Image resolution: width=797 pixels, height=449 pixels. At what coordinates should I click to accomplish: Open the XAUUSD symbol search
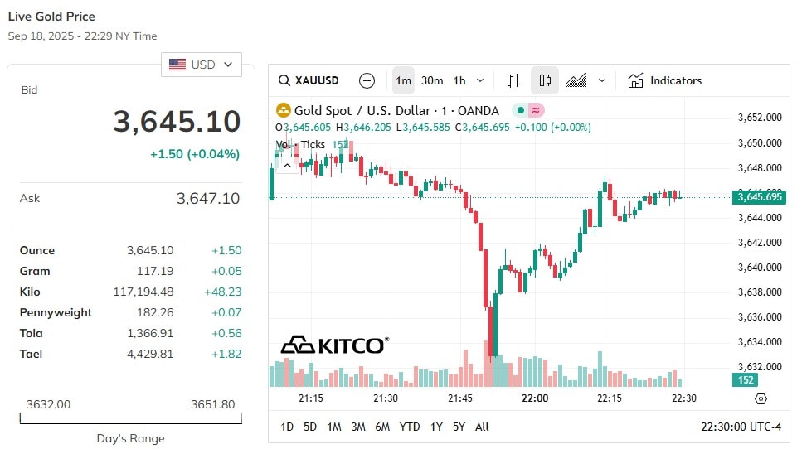pyautogui.click(x=309, y=80)
